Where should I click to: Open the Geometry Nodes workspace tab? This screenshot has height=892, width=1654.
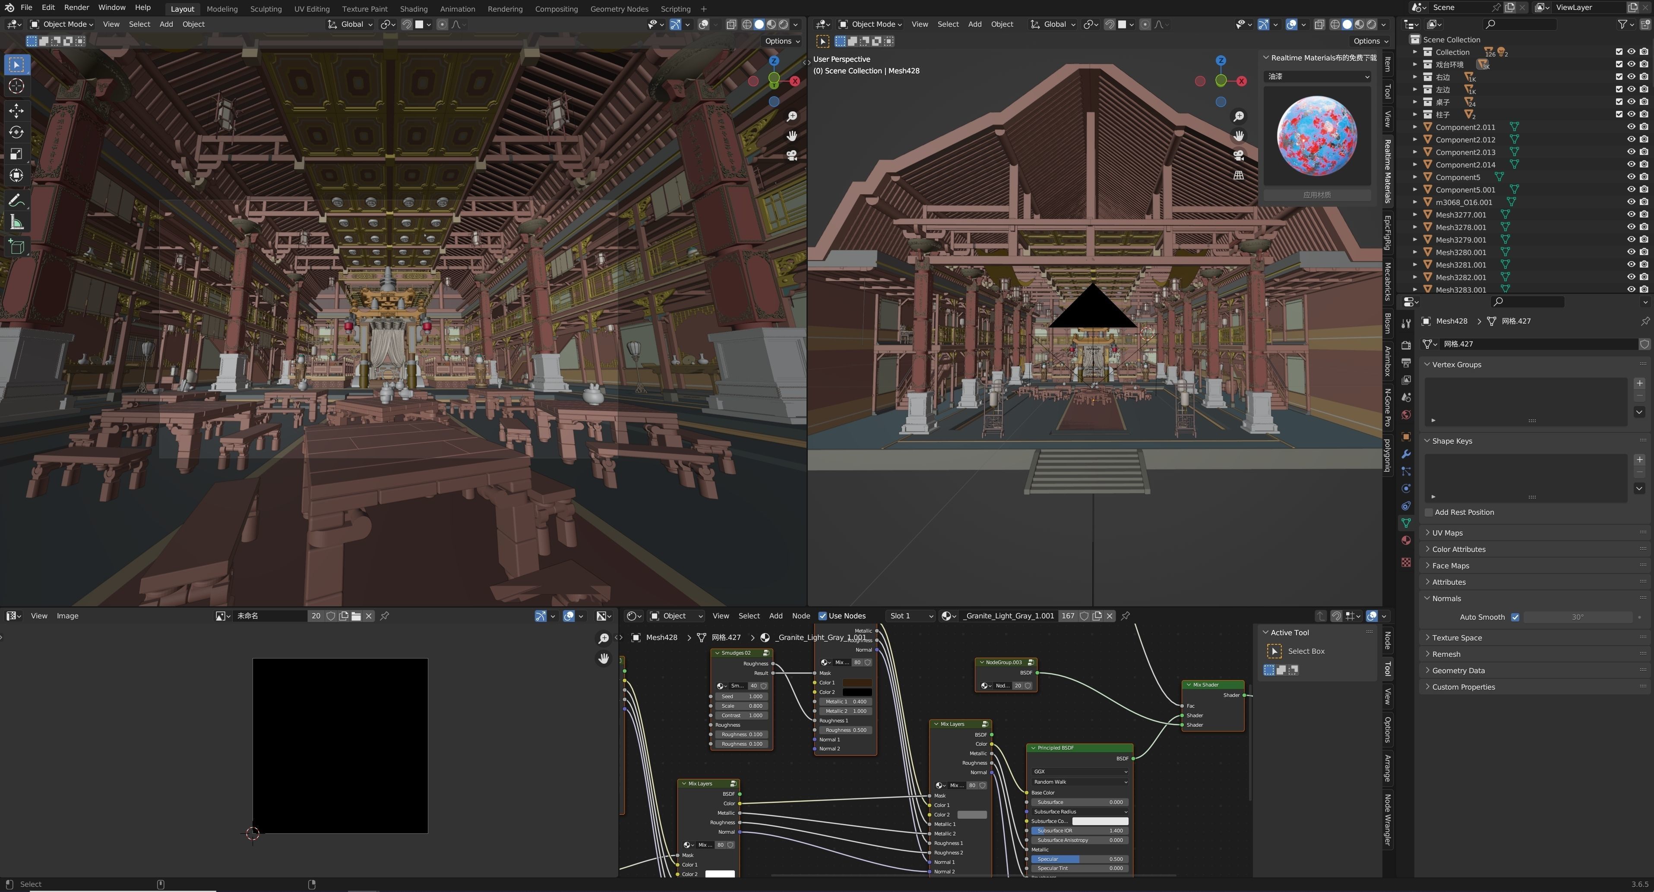(619, 9)
